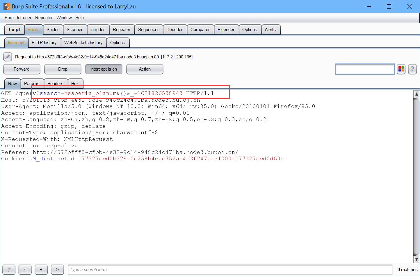Image resolution: width=420 pixels, height=276 pixels.
Task: Click the Accept header line with application/json
Action: (95, 113)
